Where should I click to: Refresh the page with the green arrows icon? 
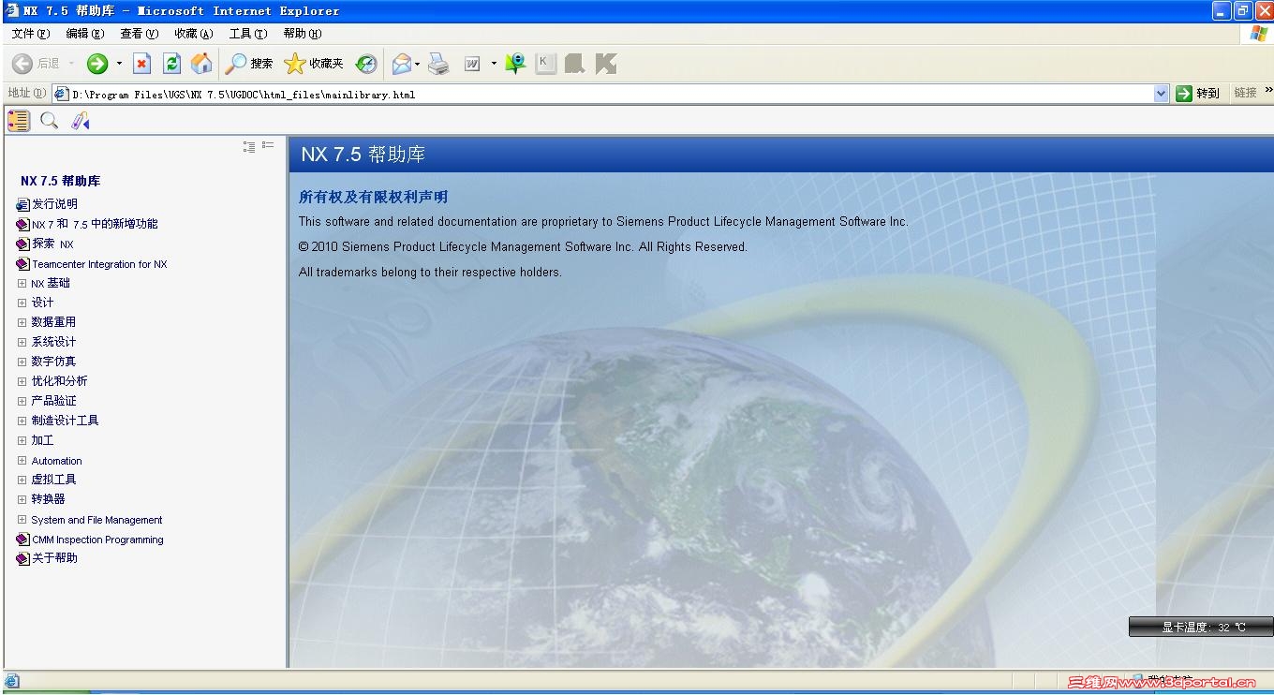coord(171,64)
